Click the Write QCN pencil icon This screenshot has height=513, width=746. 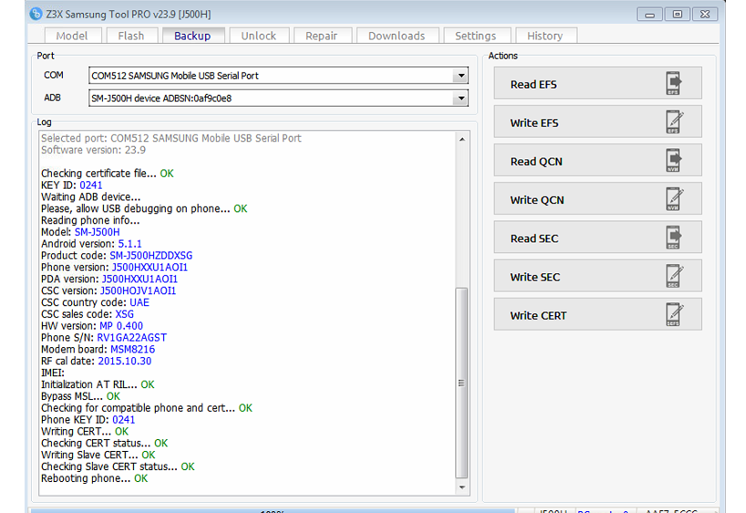[x=675, y=199]
